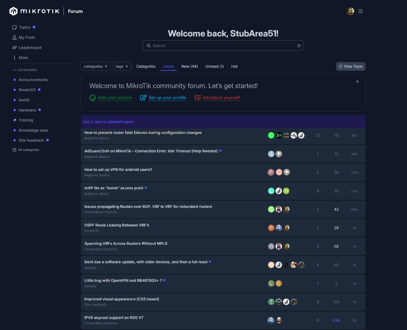Open IPV6 anycast support on ROS V7 topic
Viewport: 407px width, 330px height.
(x=114, y=317)
